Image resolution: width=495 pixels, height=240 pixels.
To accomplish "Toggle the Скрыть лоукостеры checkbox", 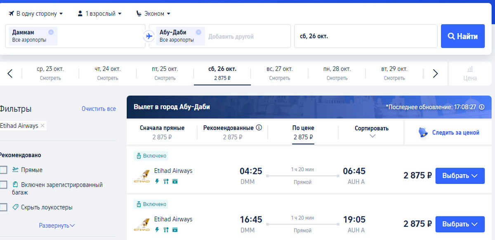I will tap(4, 207).
